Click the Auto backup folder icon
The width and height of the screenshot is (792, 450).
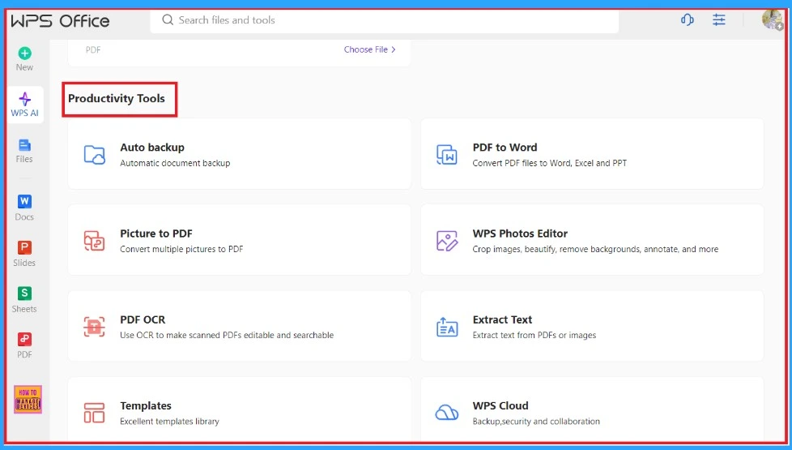pyautogui.click(x=95, y=155)
